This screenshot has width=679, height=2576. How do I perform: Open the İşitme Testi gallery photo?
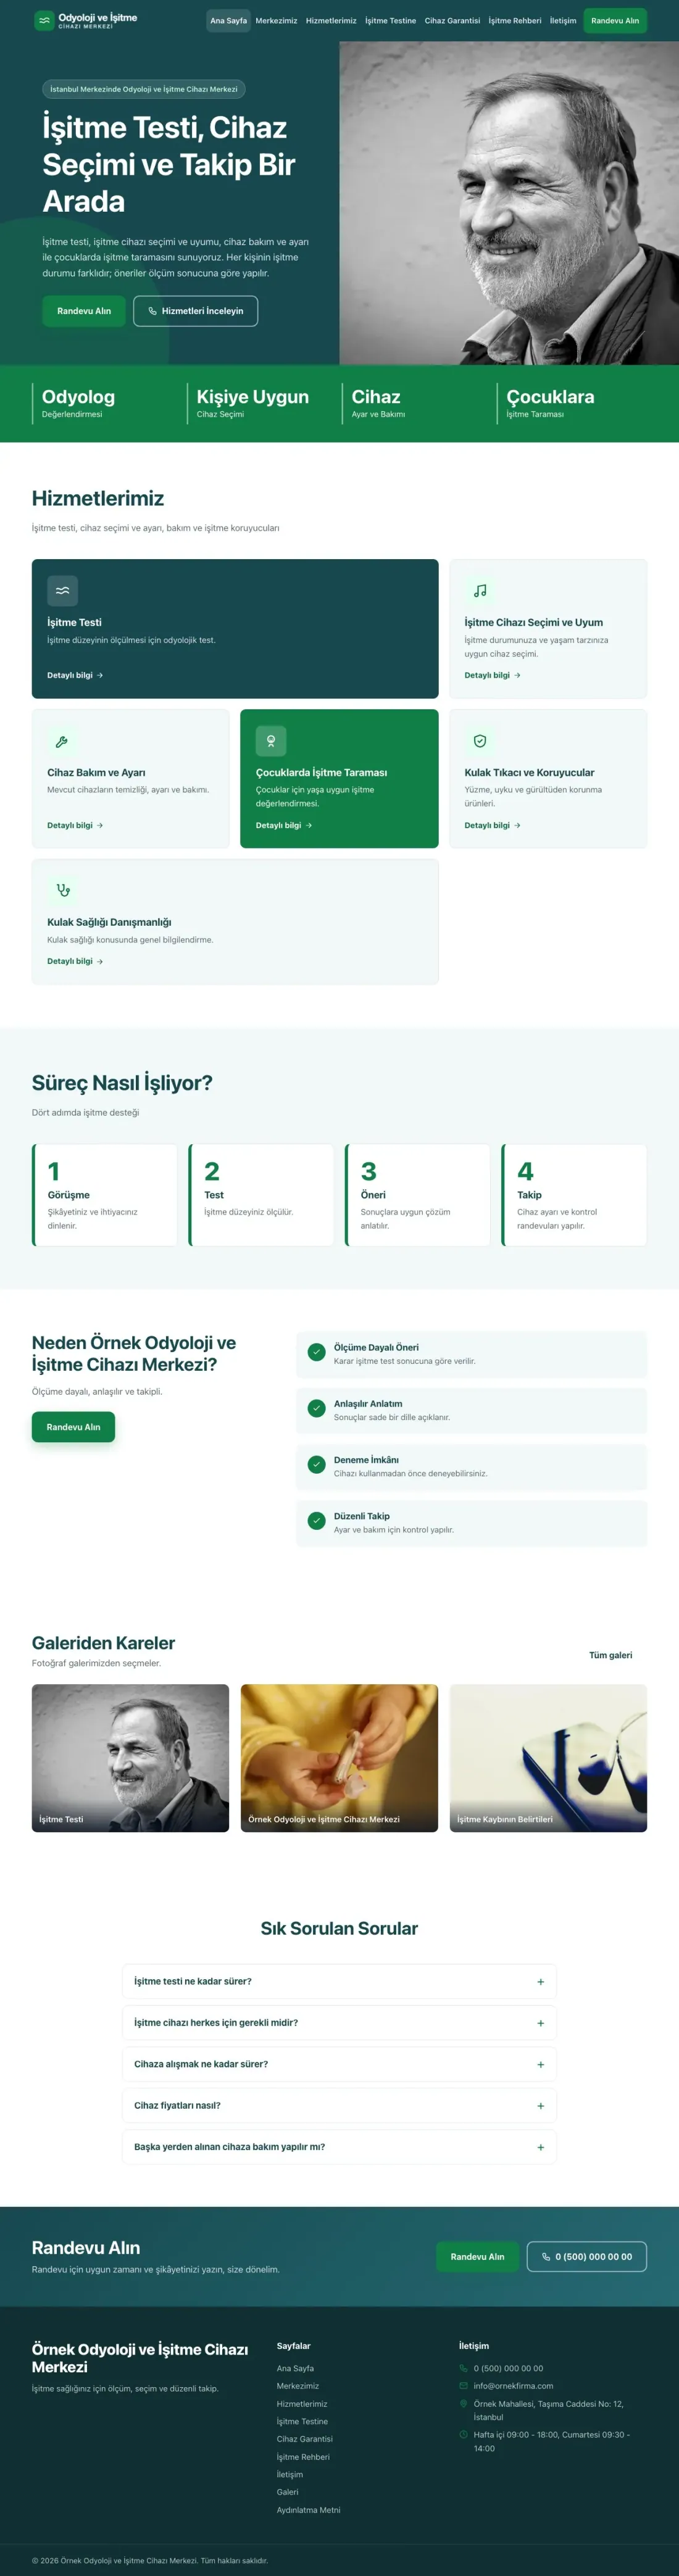point(130,1758)
